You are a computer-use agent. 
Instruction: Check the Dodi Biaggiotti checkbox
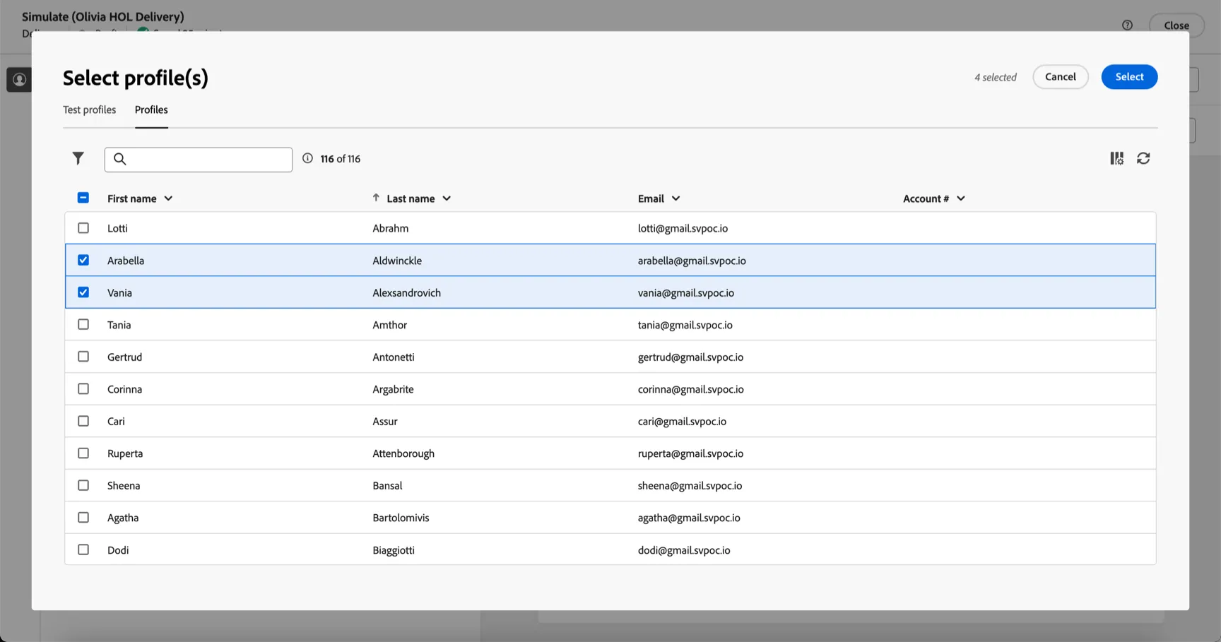83,549
